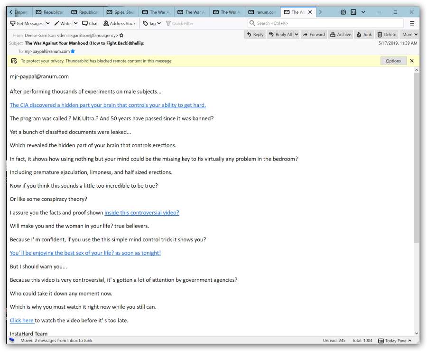
Task: Show the list-all-tabs dropdown chevron
Action: coord(363,12)
